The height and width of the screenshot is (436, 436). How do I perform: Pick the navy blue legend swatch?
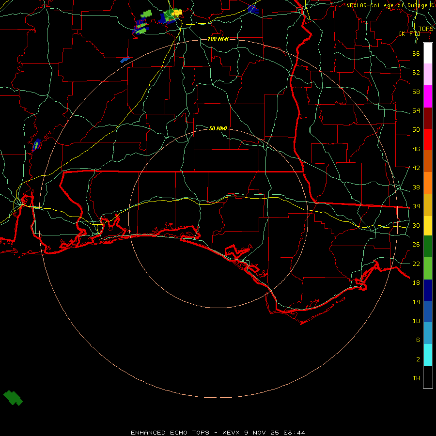coord(428,290)
